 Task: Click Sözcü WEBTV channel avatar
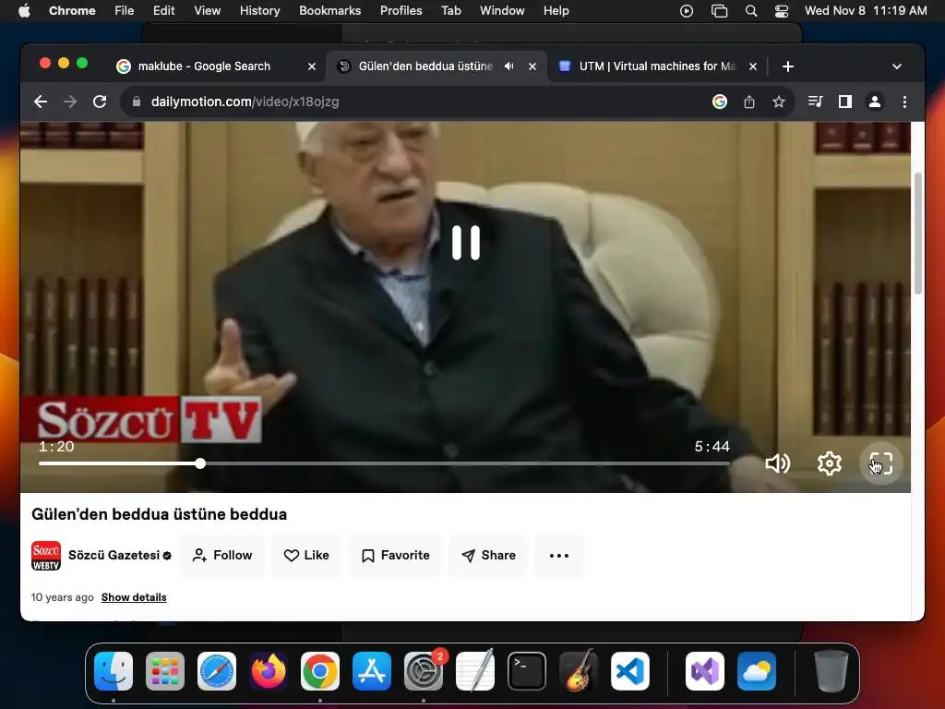tap(46, 555)
